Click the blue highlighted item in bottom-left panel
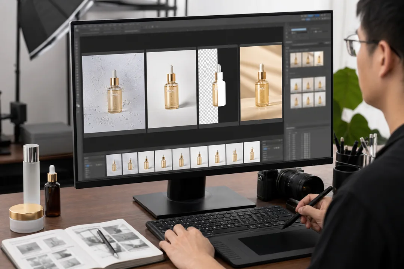Image resolution: width=404 pixels, height=269 pixels. pyautogui.click(x=88, y=166)
